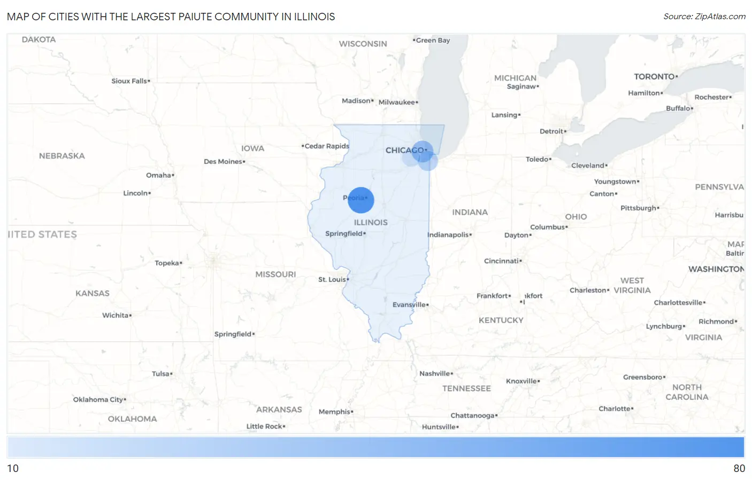Screen dimensions: 752x480
Task: Click the IOWA state label
Action: (253, 148)
